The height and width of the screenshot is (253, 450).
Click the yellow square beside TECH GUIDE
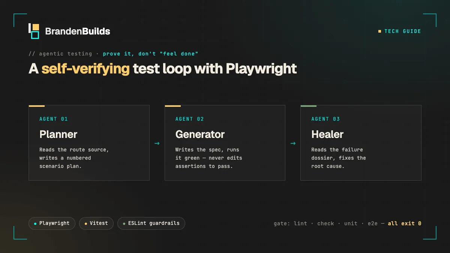point(379,31)
